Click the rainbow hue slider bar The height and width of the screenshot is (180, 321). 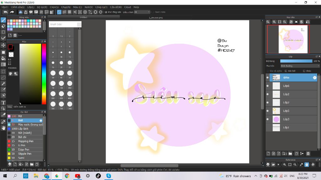(44, 74)
